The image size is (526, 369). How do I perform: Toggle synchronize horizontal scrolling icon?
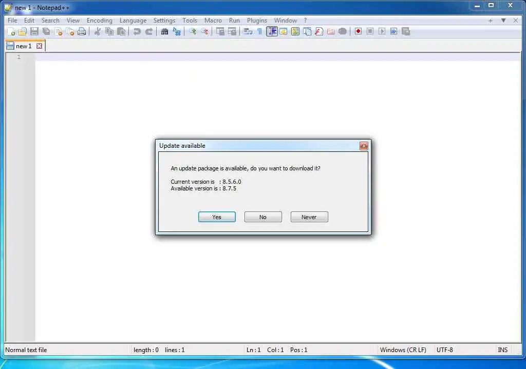click(x=232, y=31)
